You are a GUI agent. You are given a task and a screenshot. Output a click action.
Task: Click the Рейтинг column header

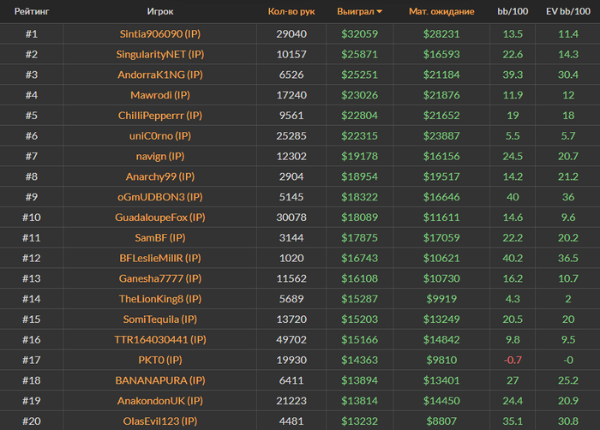pyautogui.click(x=31, y=12)
